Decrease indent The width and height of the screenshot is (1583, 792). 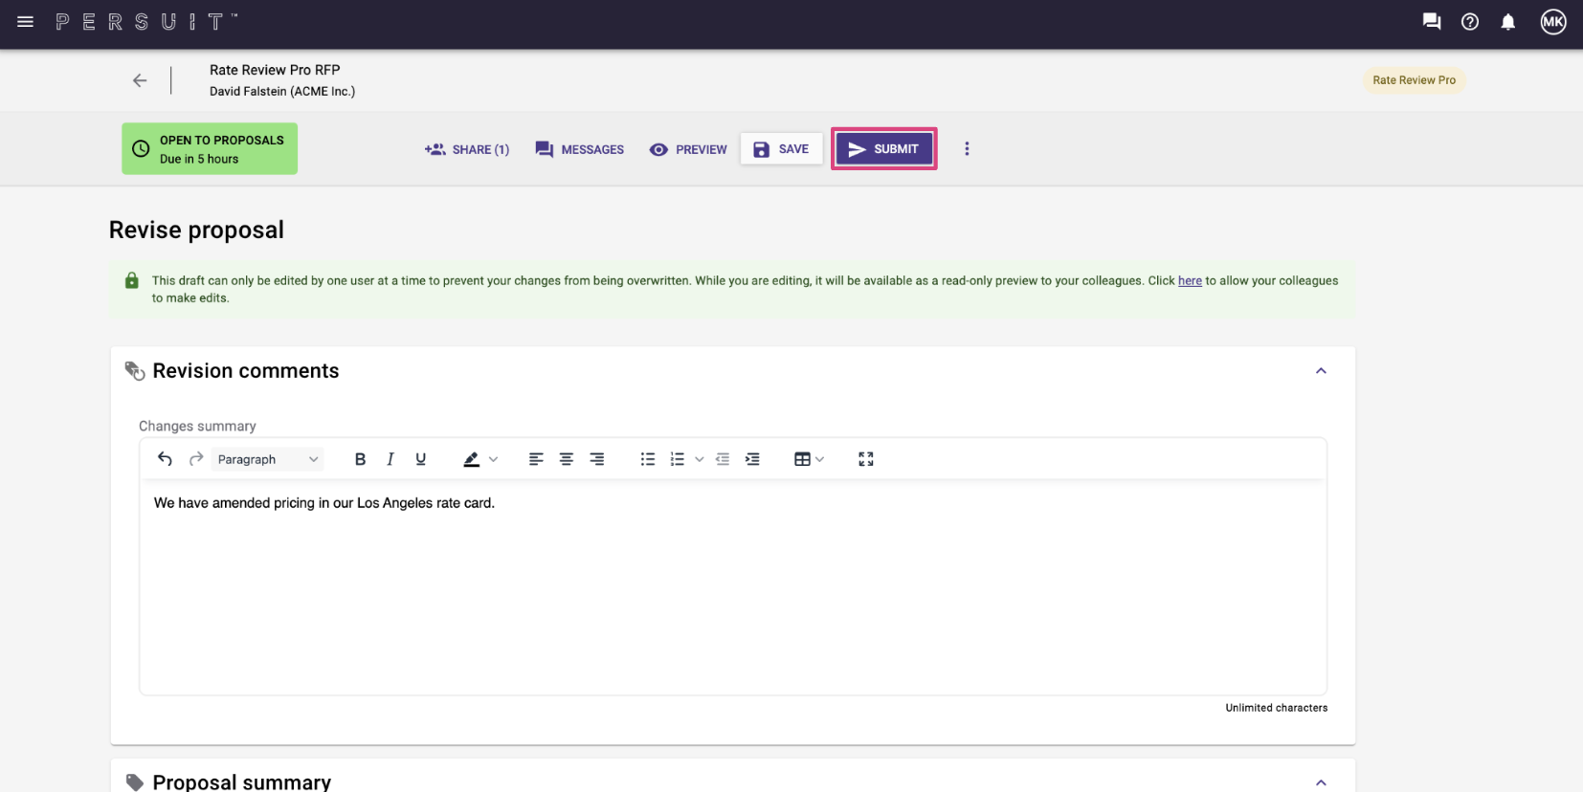click(x=723, y=459)
